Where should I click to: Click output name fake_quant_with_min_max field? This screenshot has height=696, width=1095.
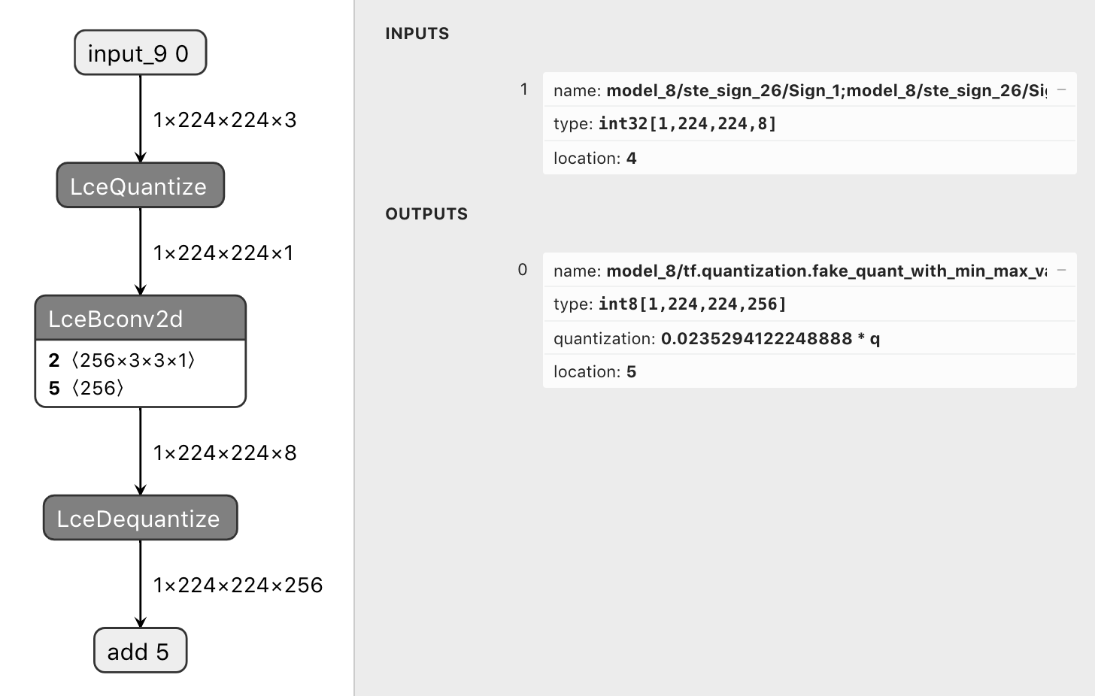point(810,271)
